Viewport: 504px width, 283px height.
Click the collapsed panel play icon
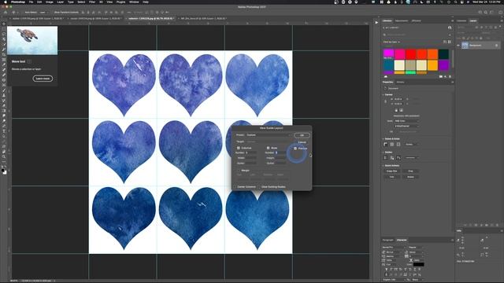tap(376, 23)
